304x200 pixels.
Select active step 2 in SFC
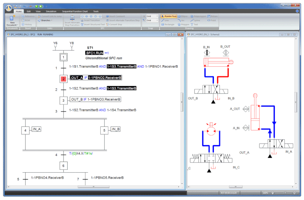(x=63, y=79)
